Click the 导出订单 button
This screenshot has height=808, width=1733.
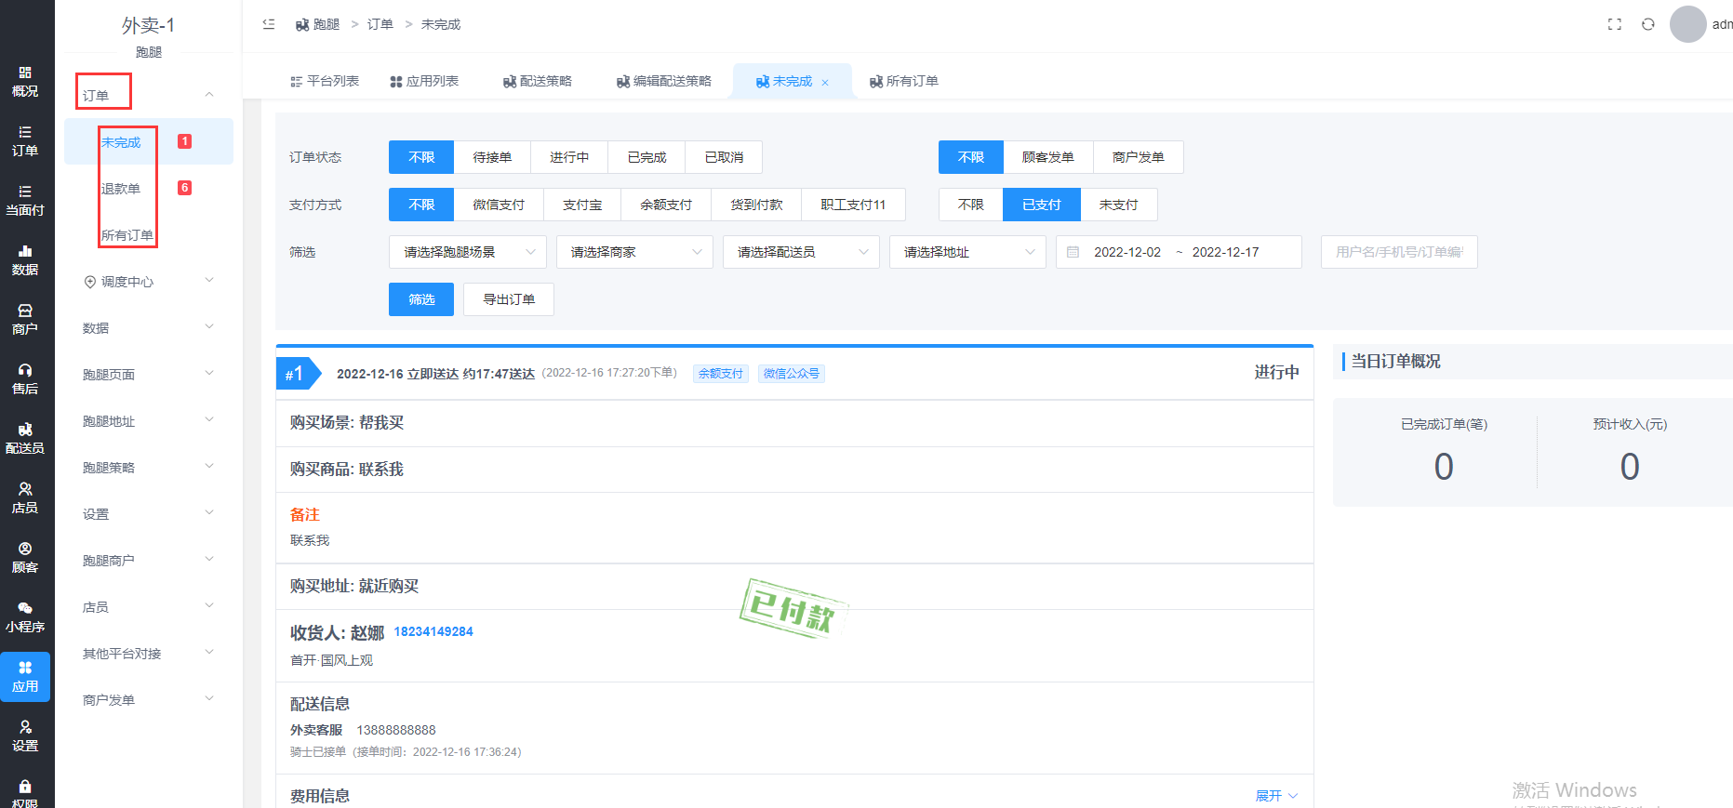coord(509,299)
